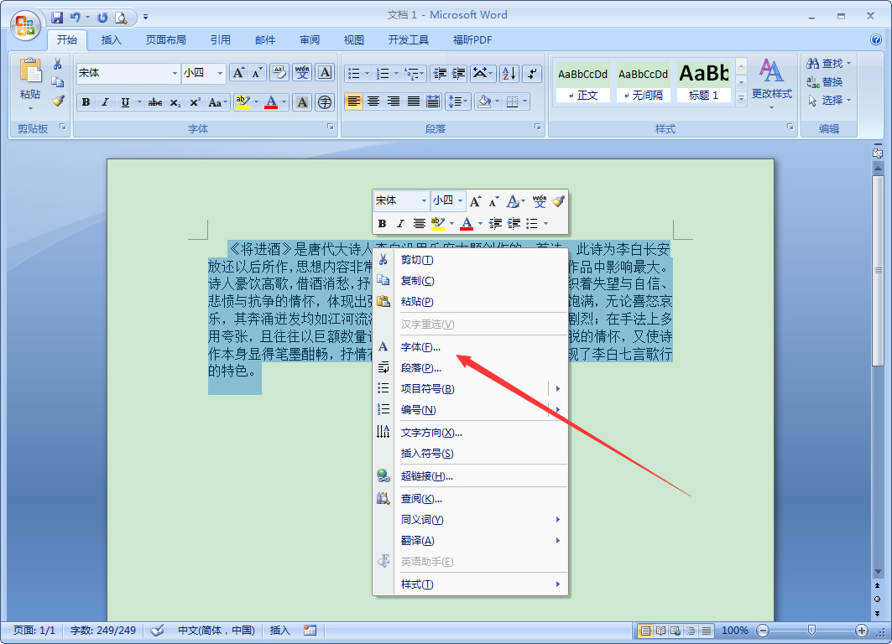Apply subscript using the ribbon icon

[175, 101]
